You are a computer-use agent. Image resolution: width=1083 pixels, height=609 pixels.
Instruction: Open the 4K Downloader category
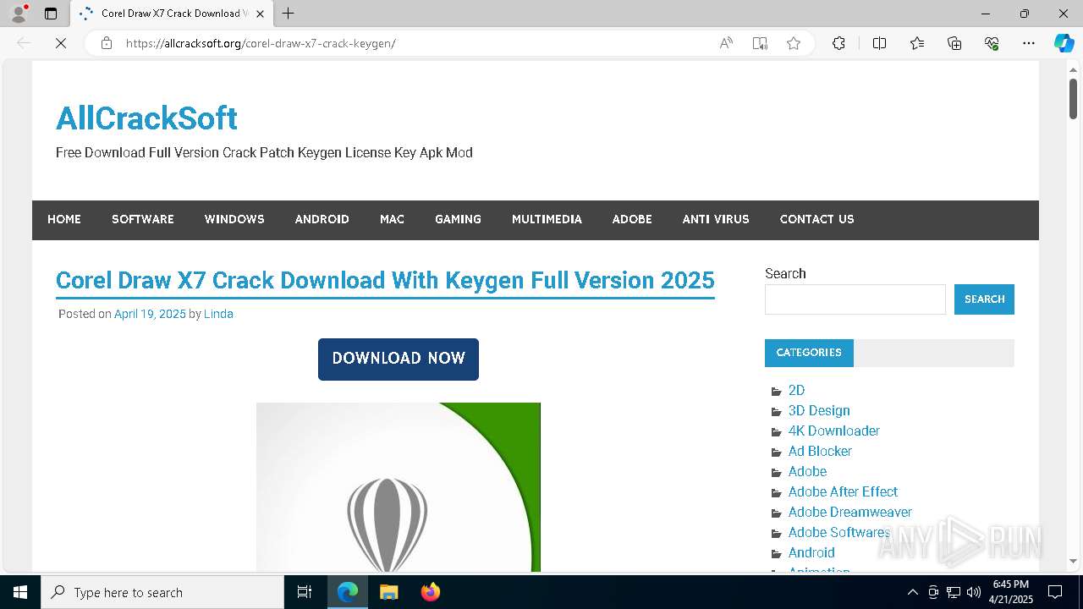tap(834, 431)
